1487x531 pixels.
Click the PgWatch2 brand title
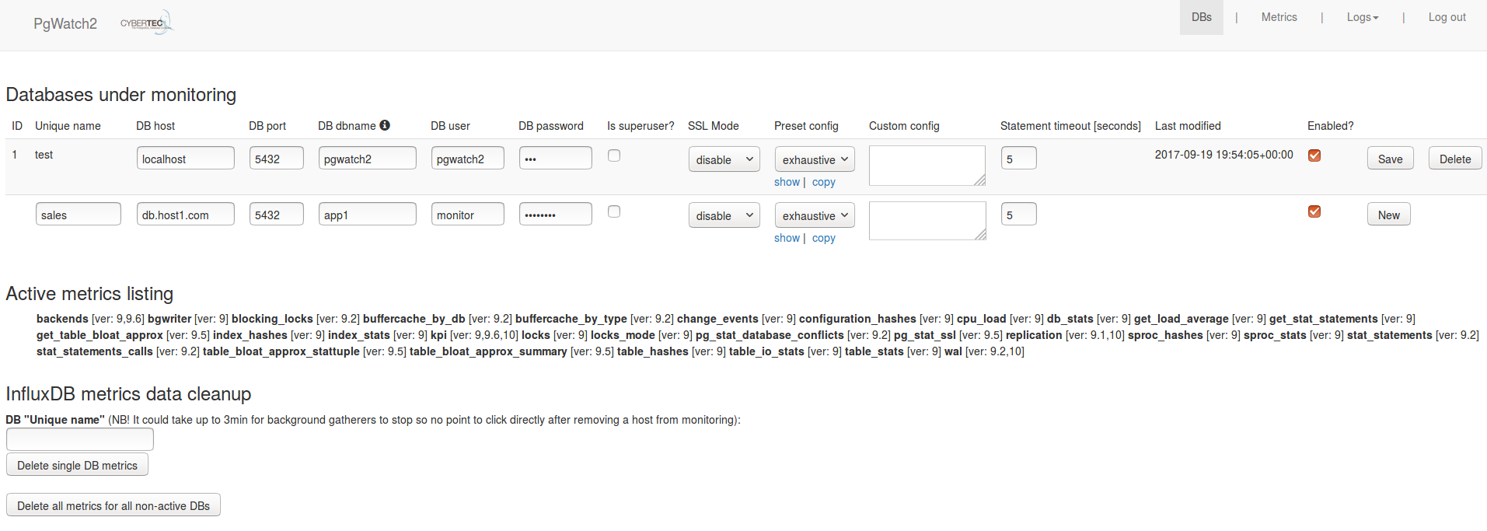click(65, 23)
